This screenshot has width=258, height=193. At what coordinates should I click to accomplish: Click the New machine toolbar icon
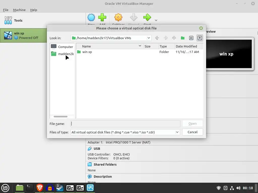(x=91, y=17)
